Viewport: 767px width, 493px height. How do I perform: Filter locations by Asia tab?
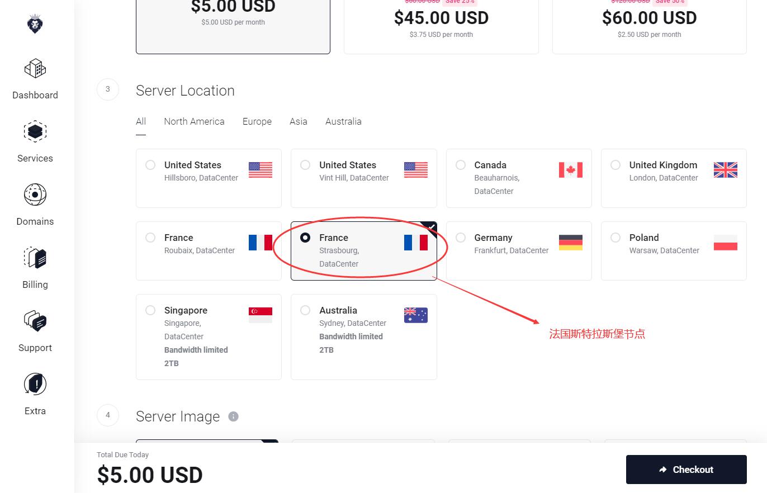pos(299,121)
